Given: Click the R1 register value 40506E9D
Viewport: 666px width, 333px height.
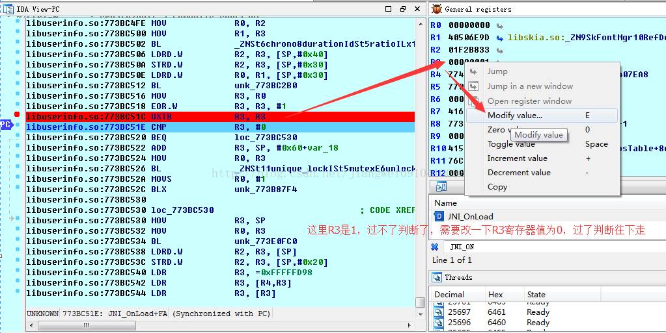Looking at the screenshot, I should coord(469,38).
